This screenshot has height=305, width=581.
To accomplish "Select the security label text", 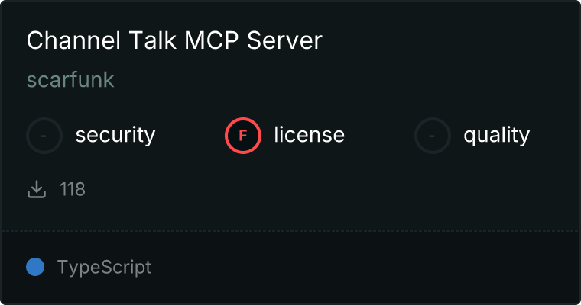I will [x=115, y=135].
